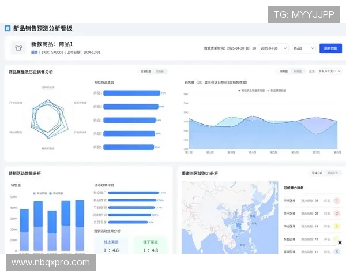The image size is (346, 277).
Task: Open the 商品1 product dropdown
Action: (304, 48)
